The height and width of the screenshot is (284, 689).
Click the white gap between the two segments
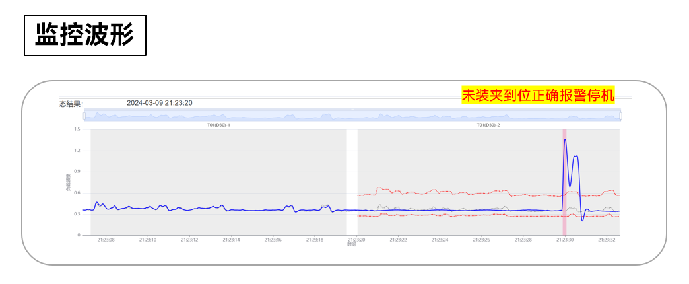point(352,182)
